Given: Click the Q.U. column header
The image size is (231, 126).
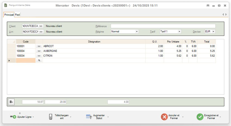Looking at the screenshot, I should click(155, 41).
